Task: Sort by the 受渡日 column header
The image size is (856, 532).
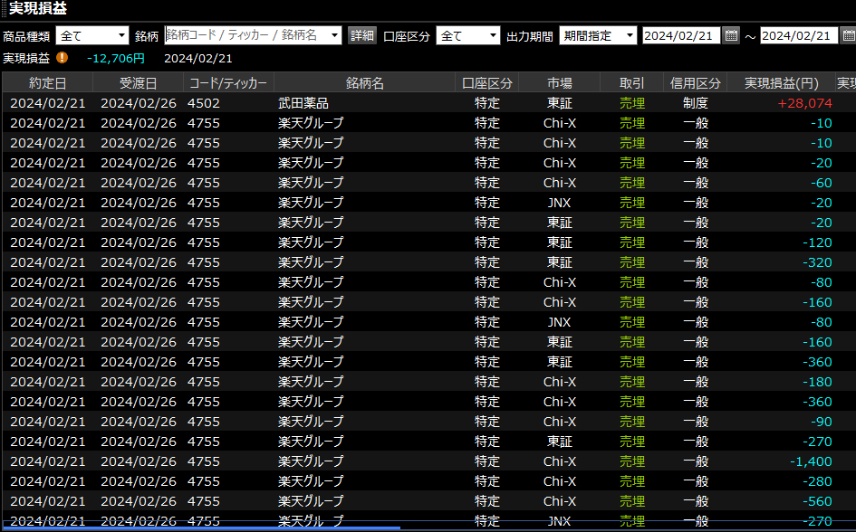Action: (x=138, y=83)
